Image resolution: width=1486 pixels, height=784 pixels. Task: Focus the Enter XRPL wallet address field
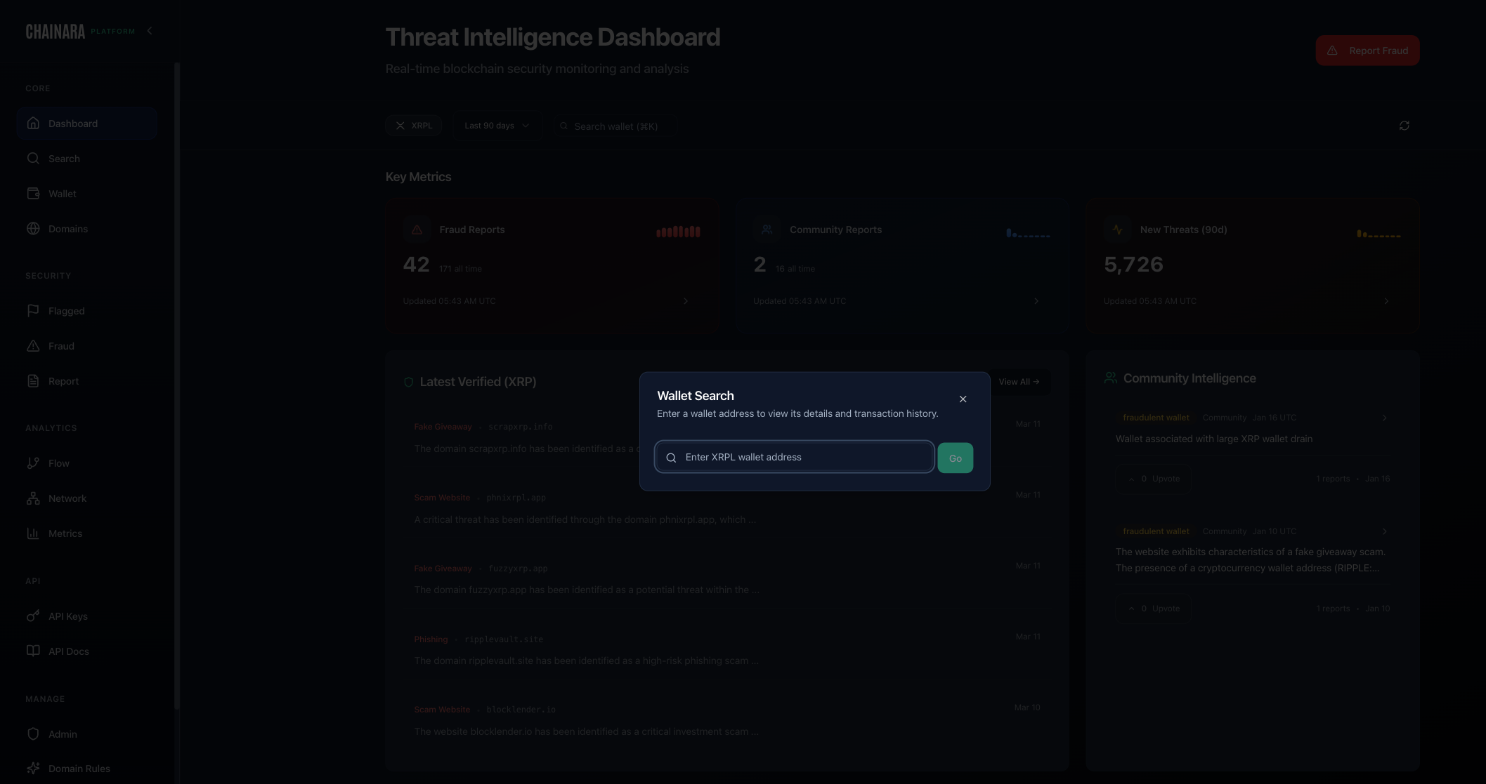794,457
